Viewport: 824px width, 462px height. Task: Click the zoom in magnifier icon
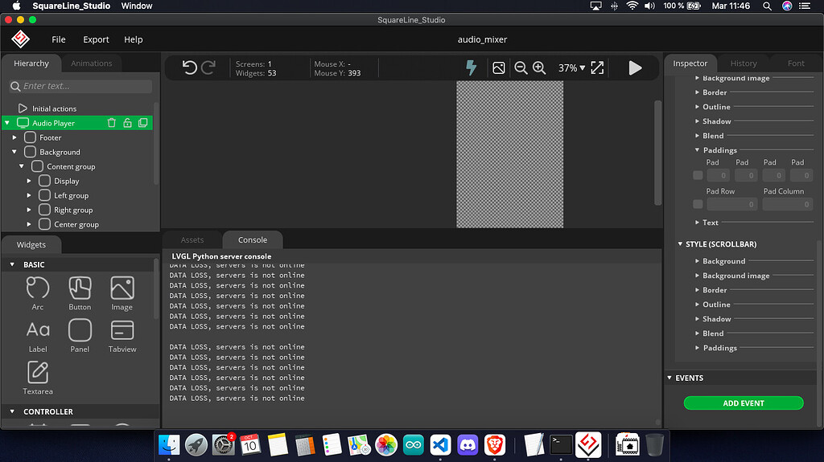point(539,68)
